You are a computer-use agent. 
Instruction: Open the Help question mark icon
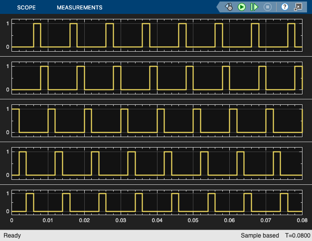[x=285, y=7]
